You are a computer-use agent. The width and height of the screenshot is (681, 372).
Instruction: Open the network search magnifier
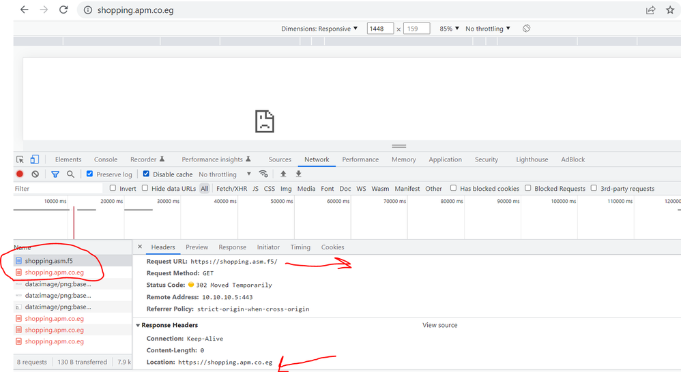click(x=70, y=174)
